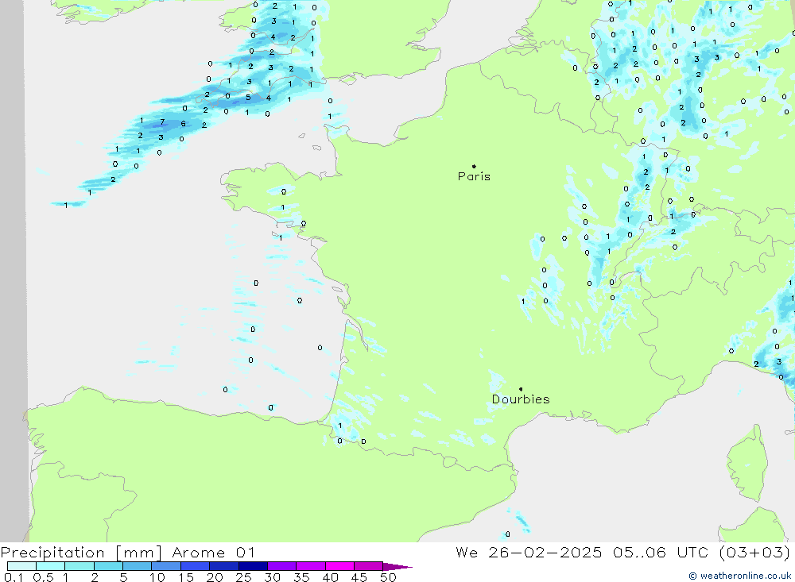Click the Paris city label
This screenshot has width=795, height=582.
(x=474, y=176)
